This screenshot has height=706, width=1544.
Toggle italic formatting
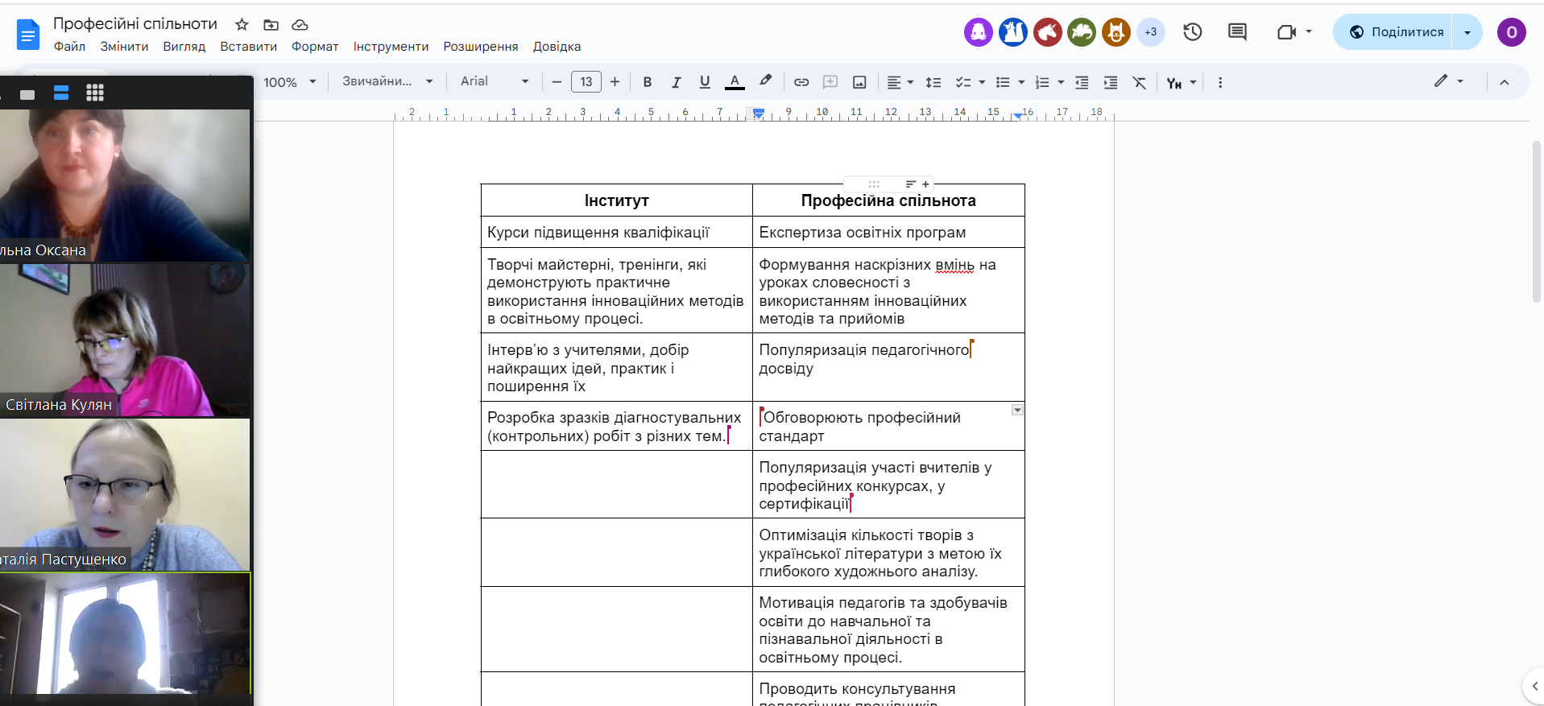[x=676, y=82]
